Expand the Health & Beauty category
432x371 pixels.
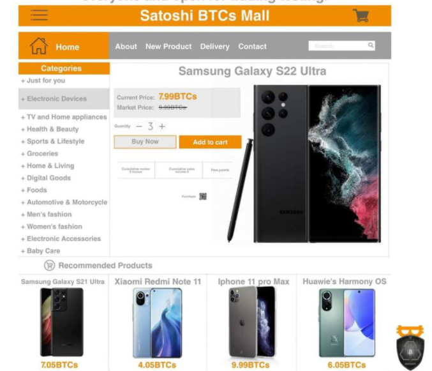coord(50,129)
